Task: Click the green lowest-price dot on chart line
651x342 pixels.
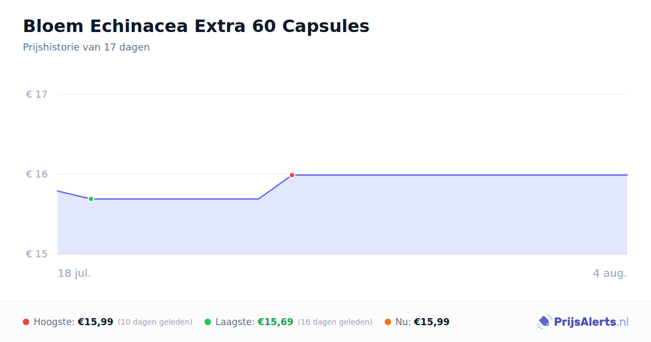Action: 91,199
